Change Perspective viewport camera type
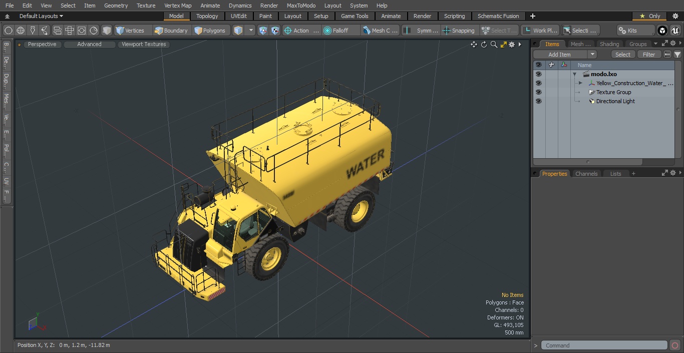This screenshot has width=684, height=353. [43, 44]
